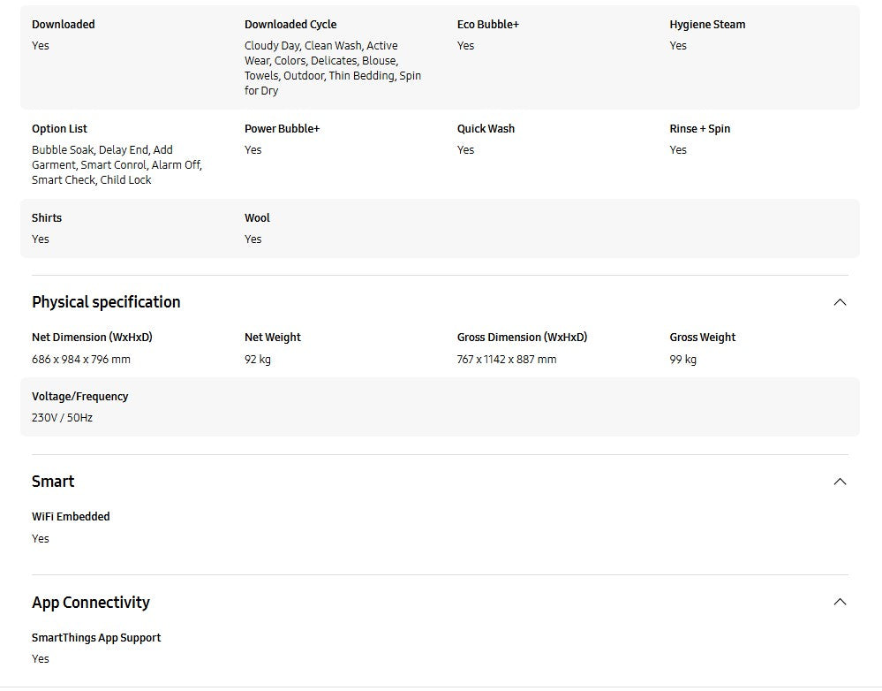
Task: Click the Voltage/Frequency label
Action: [79, 397]
